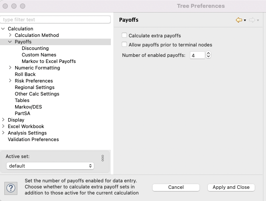Click Apply and Close
Viewport: 266px width, 201px height.
(x=231, y=187)
